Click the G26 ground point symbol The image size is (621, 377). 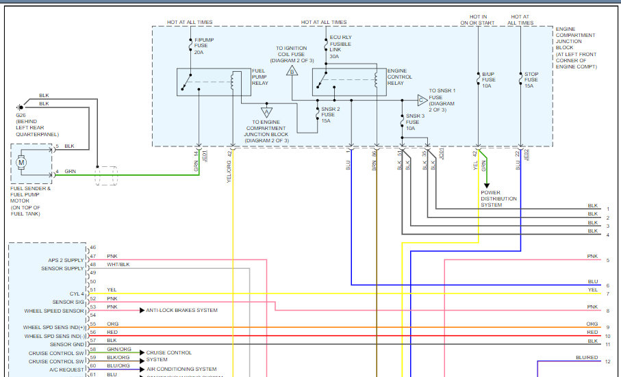point(20,107)
